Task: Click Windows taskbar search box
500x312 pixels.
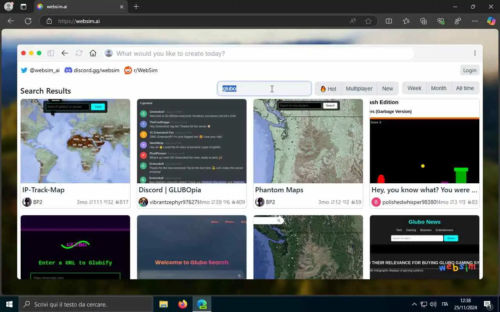Action: click(x=86, y=304)
